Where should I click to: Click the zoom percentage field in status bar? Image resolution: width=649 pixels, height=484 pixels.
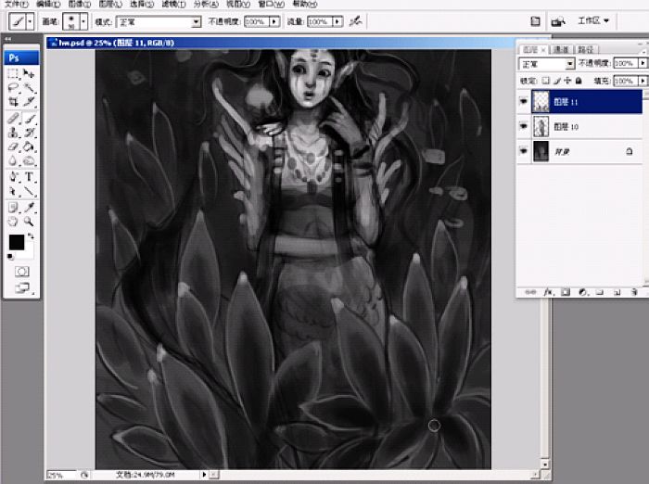(61, 476)
